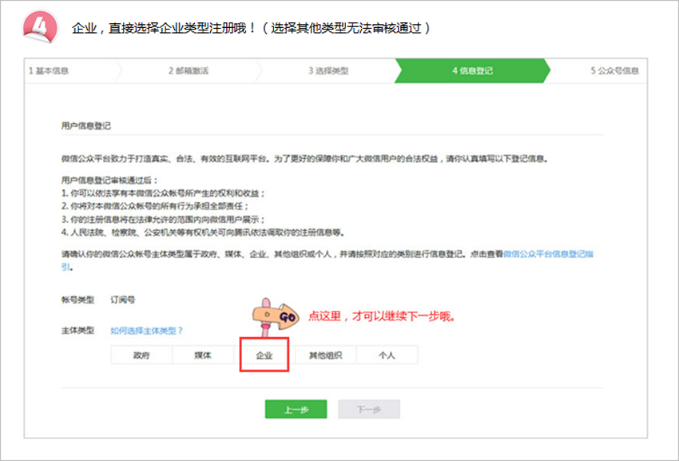Click the 用户信息登记 section heading
The width and height of the screenshot is (679, 461).
point(85,126)
